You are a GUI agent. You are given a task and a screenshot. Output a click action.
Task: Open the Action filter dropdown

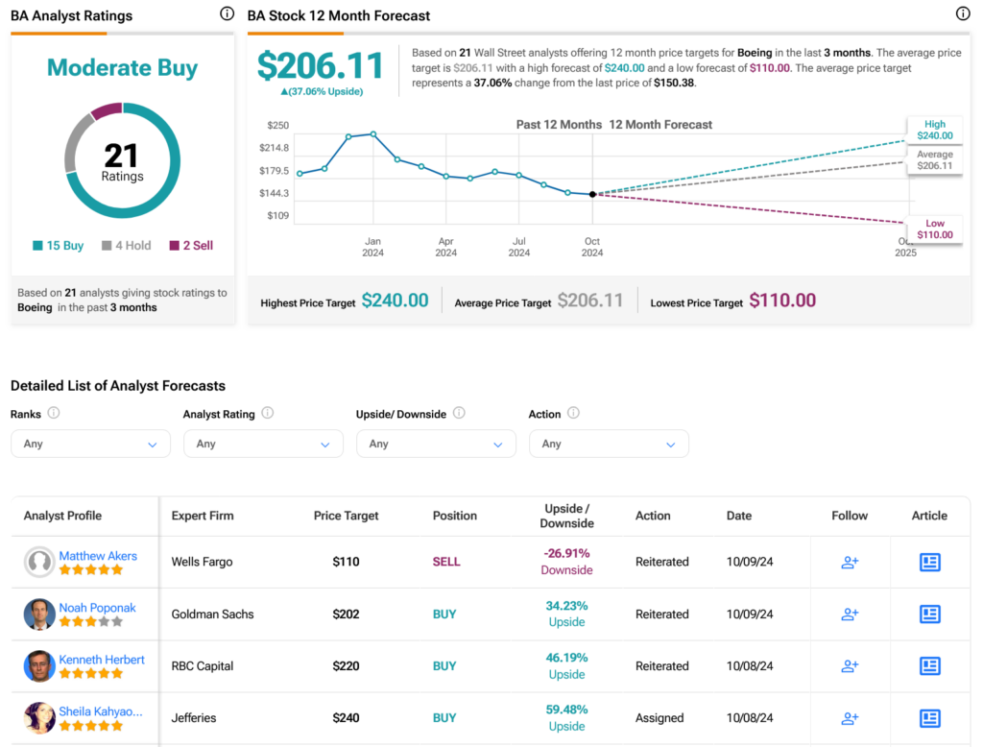tap(609, 444)
